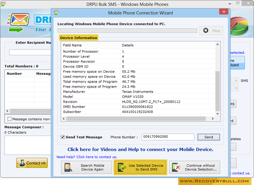
Task: Click device list vertical scrollbar thumb
Action: (x=217, y=91)
